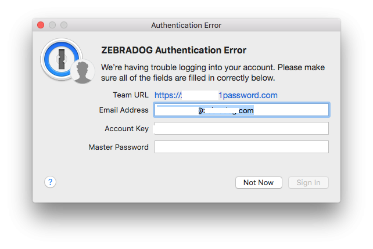373x249 pixels.
Task: Click the Sign In button
Action: pyautogui.click(x=309, y=182)
